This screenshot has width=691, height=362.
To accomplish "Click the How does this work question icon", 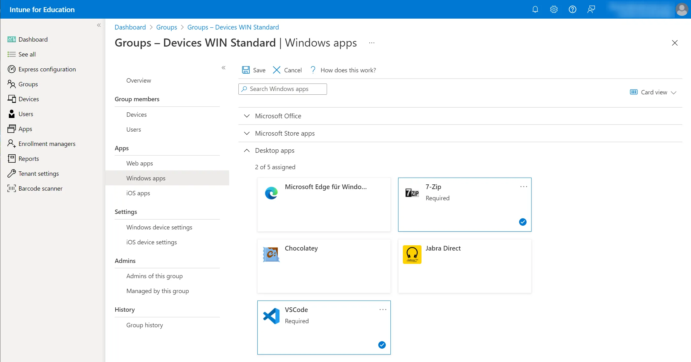I will click(x=313, y=70).
